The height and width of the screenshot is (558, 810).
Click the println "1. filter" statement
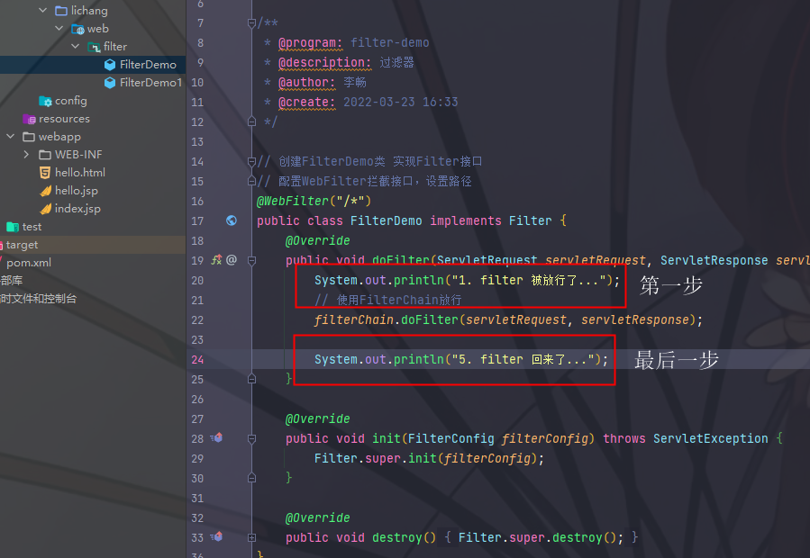click(x=467, y=280)
